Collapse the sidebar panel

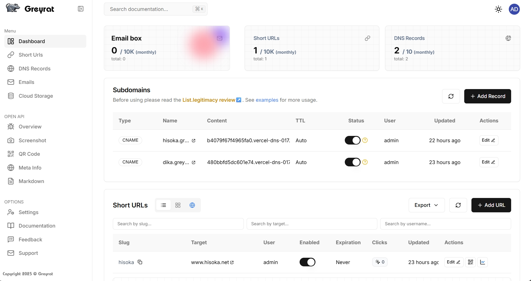point(81,9)
